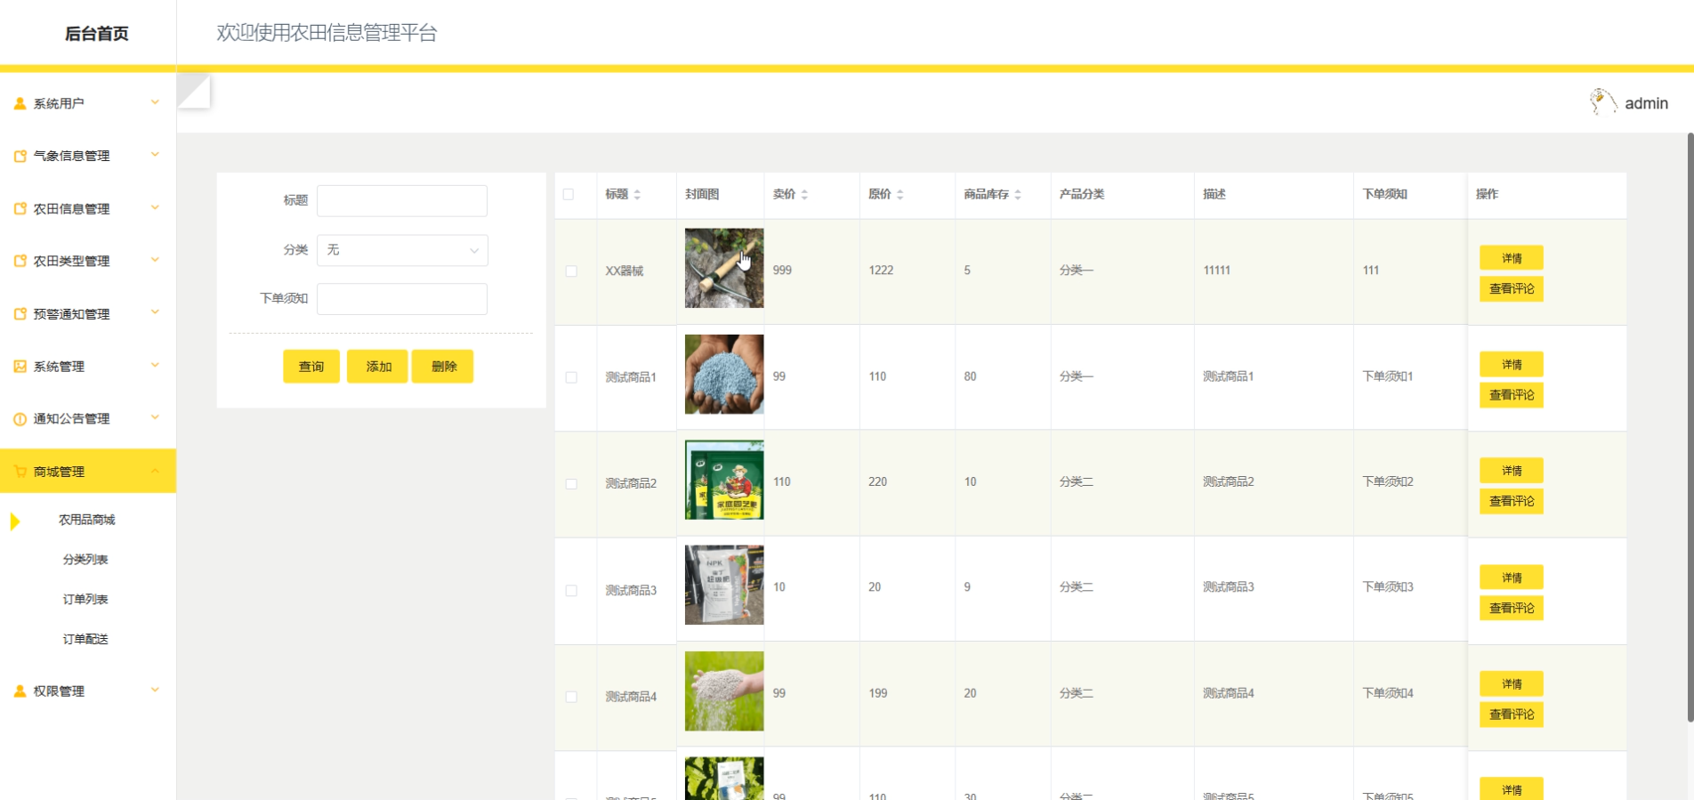1694x800 pixels.
Task: Click 查看评论 for 测试商品4 row
Action: tap(1512, 714)
